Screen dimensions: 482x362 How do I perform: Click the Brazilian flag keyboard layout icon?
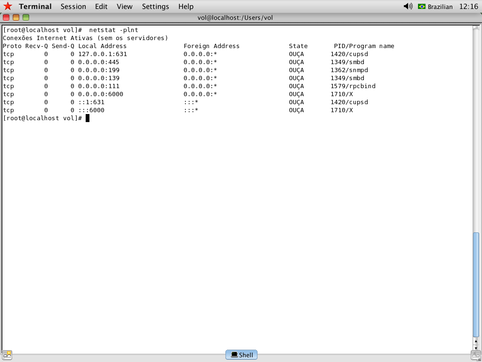coord(421,7)
